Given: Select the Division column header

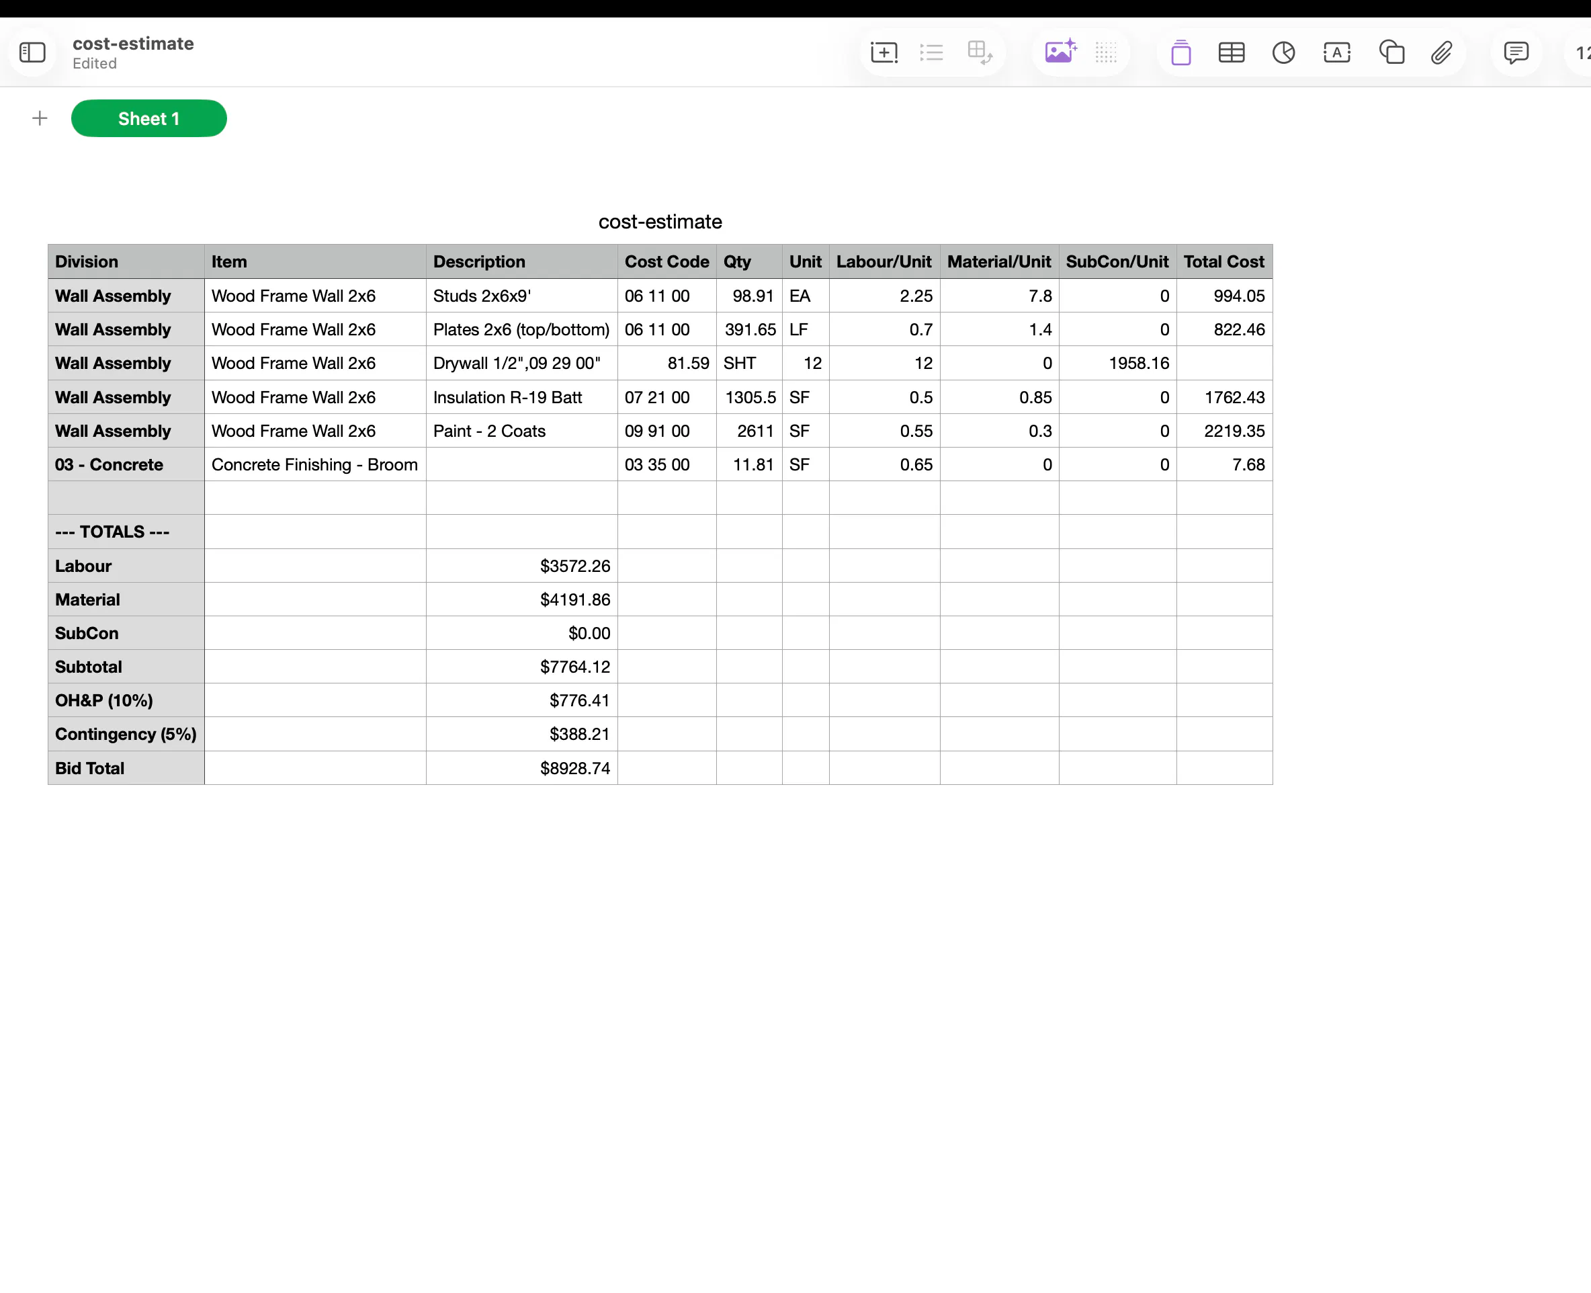Looking at the screenshot, I should pyautogui.click(x=126, y=261).
